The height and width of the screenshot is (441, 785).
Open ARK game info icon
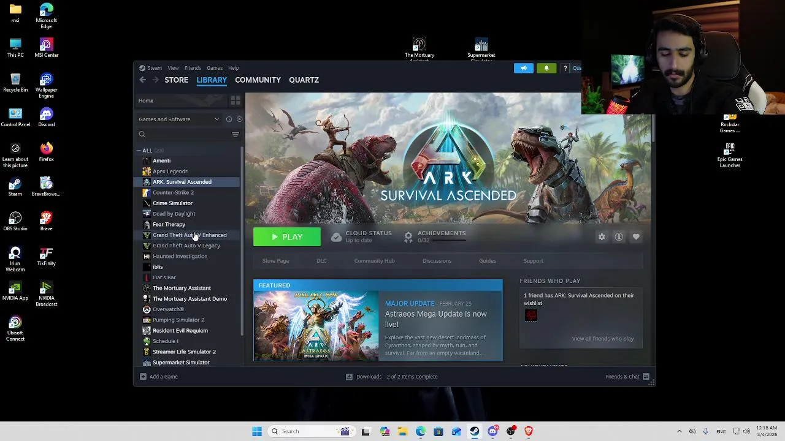619,237
